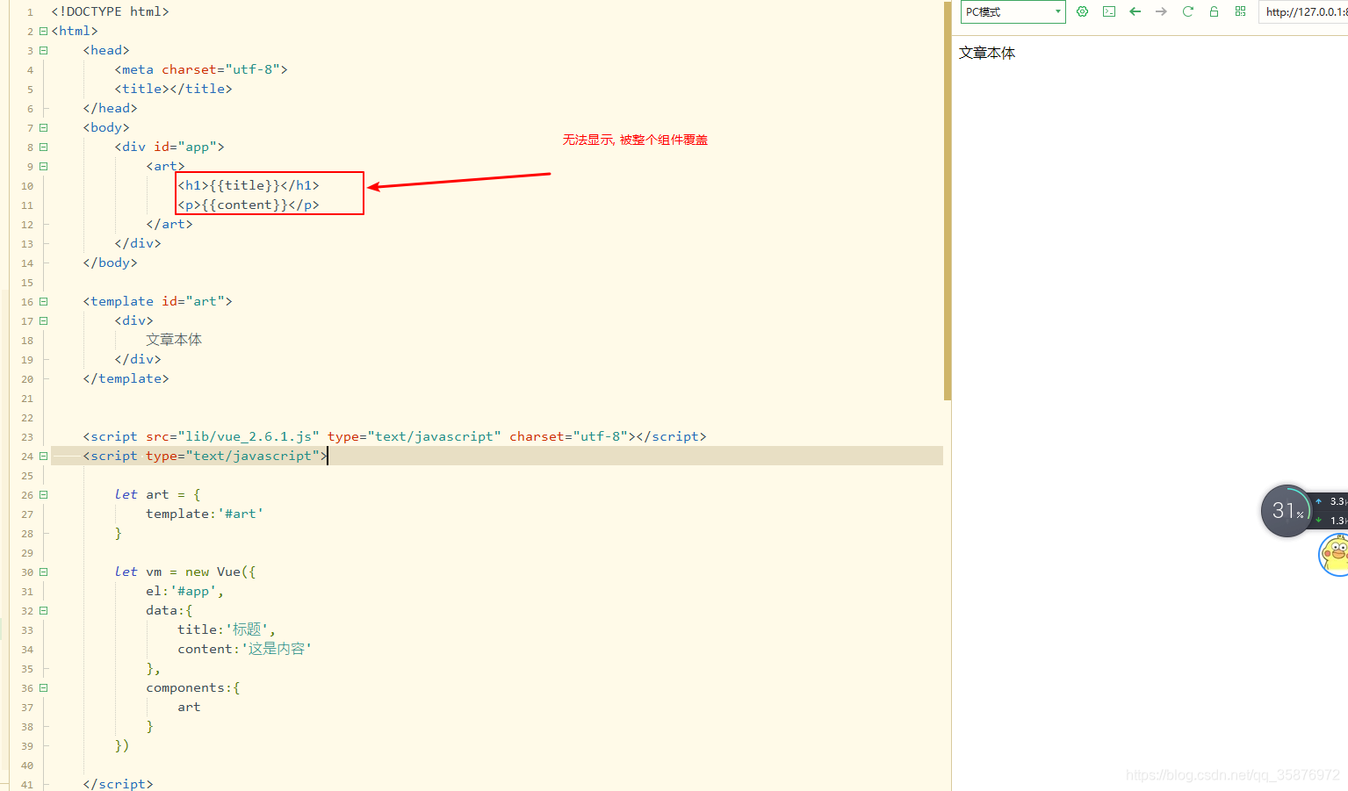Show the QR code for preview
Viewport: 1348px width, 791px height.
click(1240, 11)
